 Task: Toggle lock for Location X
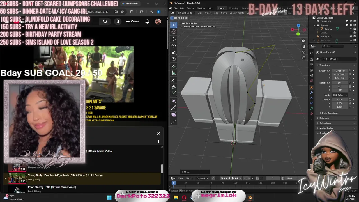tap(350, 71)
